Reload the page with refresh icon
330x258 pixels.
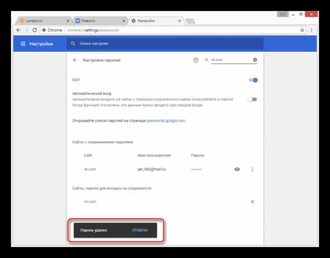(x=35, y=30)
